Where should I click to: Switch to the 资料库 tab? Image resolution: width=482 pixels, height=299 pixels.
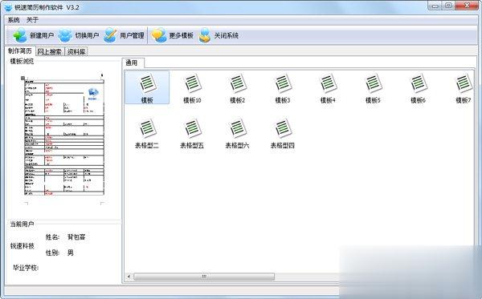76,51
